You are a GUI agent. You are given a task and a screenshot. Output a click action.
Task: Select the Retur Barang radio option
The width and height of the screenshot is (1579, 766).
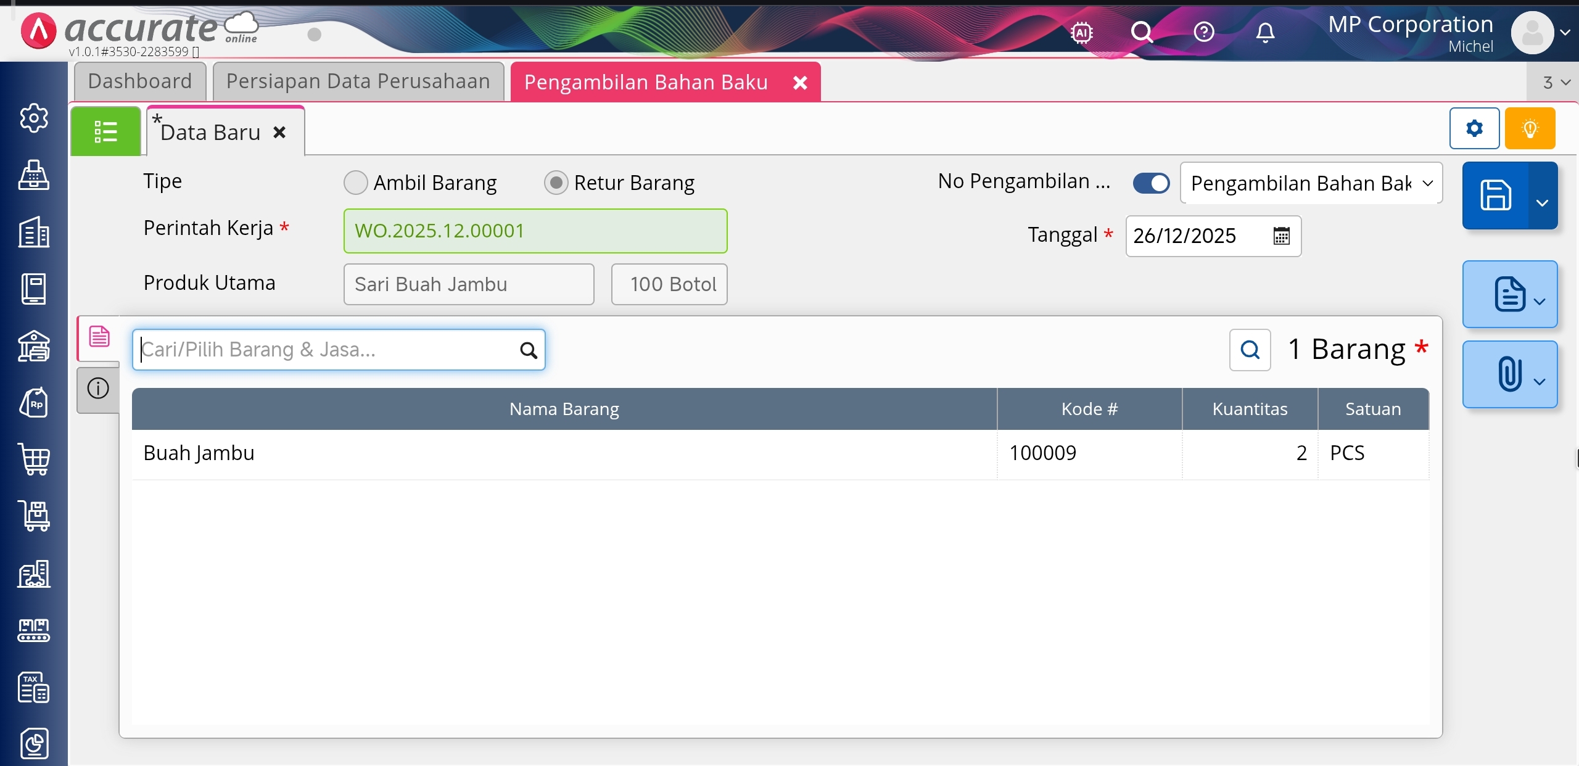coord(556,183)
